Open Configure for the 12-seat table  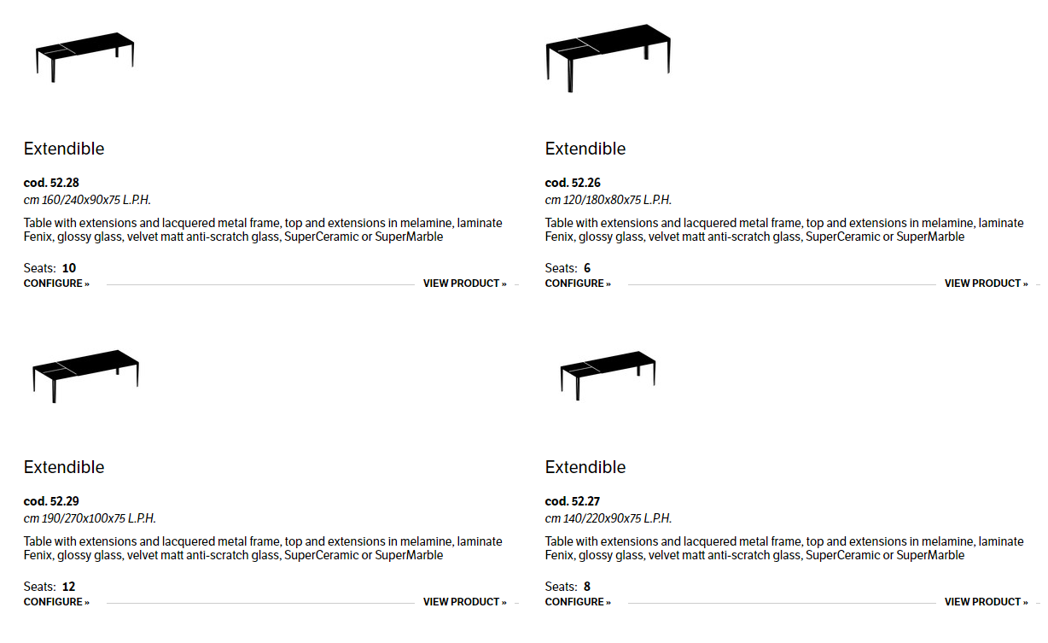click(56, 602)
